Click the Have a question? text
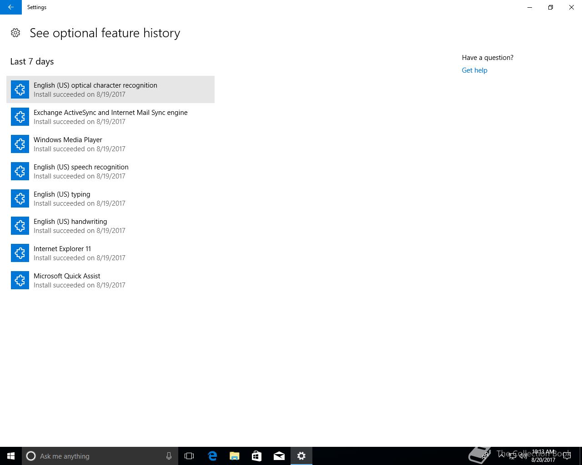Image resolution: width=582 pixels, height=465 pixels. [x=487, y=58]
